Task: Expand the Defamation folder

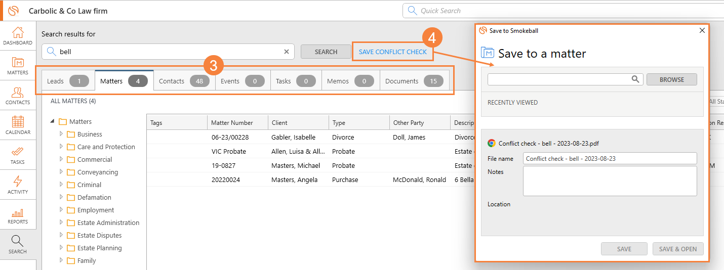Action: pos(61,197)
